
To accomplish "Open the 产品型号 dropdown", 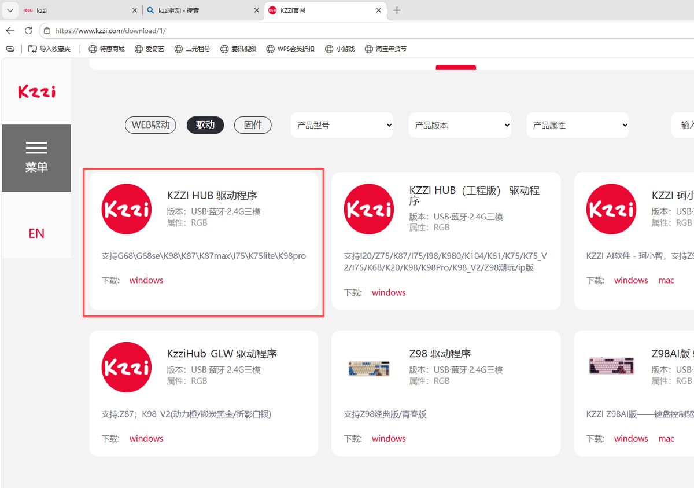I will pos(342,125).
